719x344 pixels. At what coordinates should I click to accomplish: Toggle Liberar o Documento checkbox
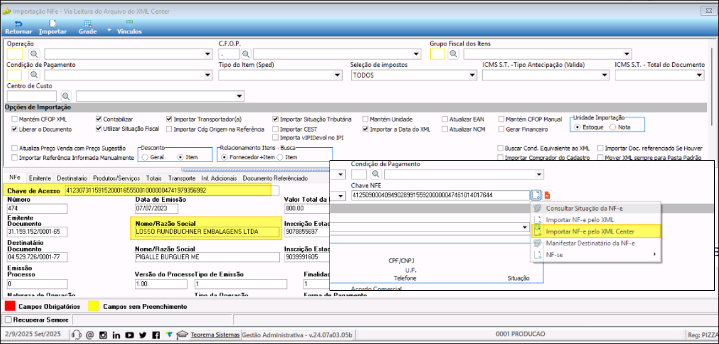[15, 129]
